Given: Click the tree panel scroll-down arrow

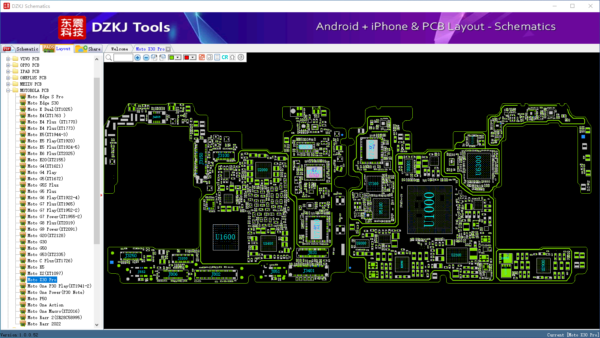Looking at the screenshot, I should pos(97,325).
